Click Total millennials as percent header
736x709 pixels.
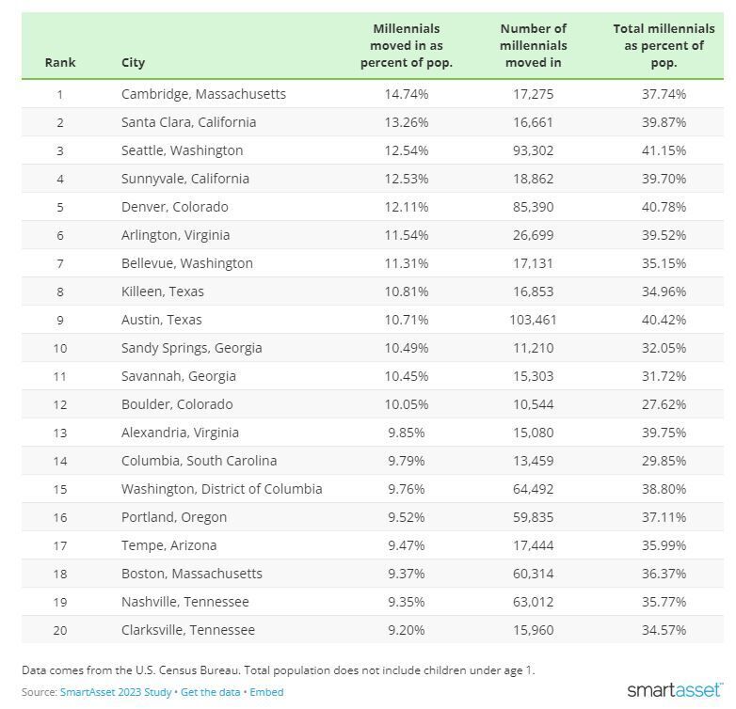tap(664, 46)
